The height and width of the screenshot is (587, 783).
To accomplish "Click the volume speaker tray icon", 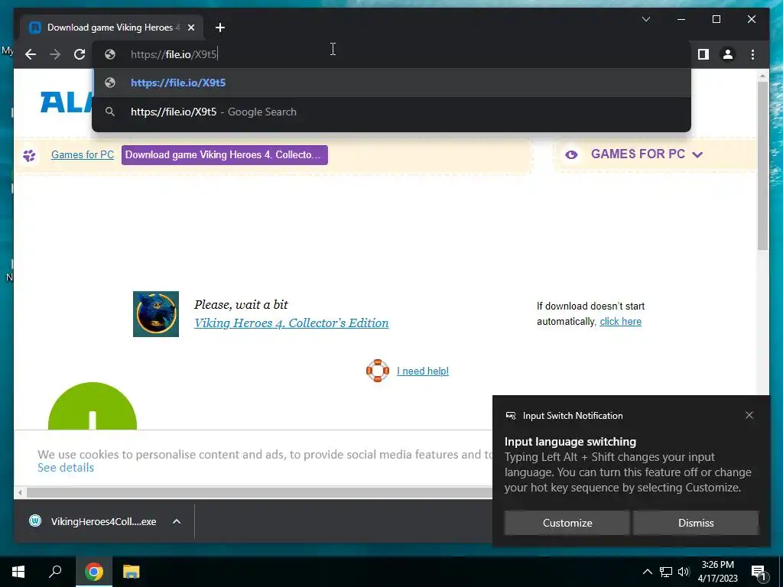I will coord(684,572).
